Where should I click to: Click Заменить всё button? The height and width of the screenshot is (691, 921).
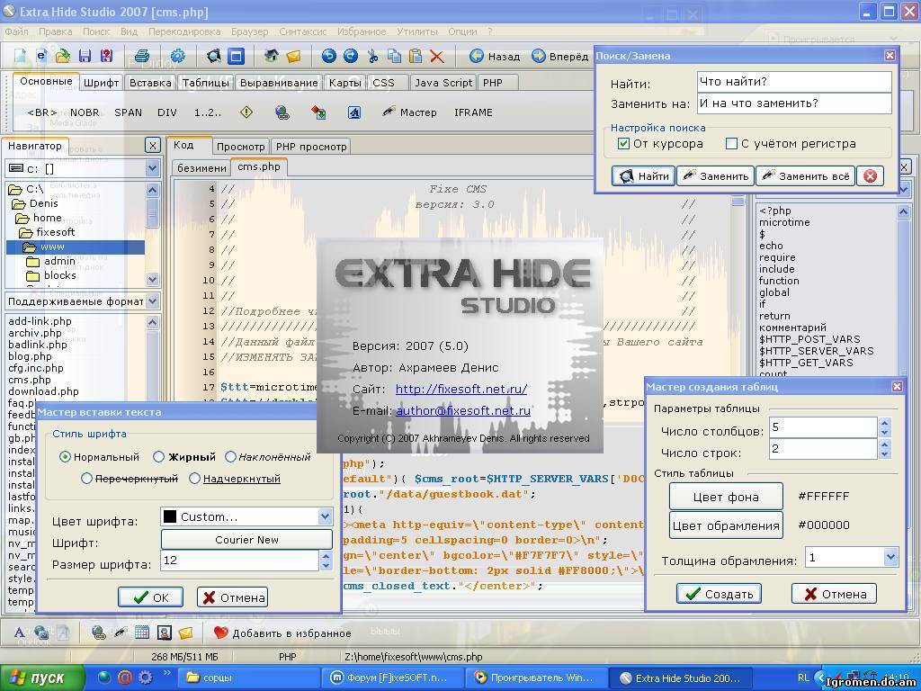805,175
